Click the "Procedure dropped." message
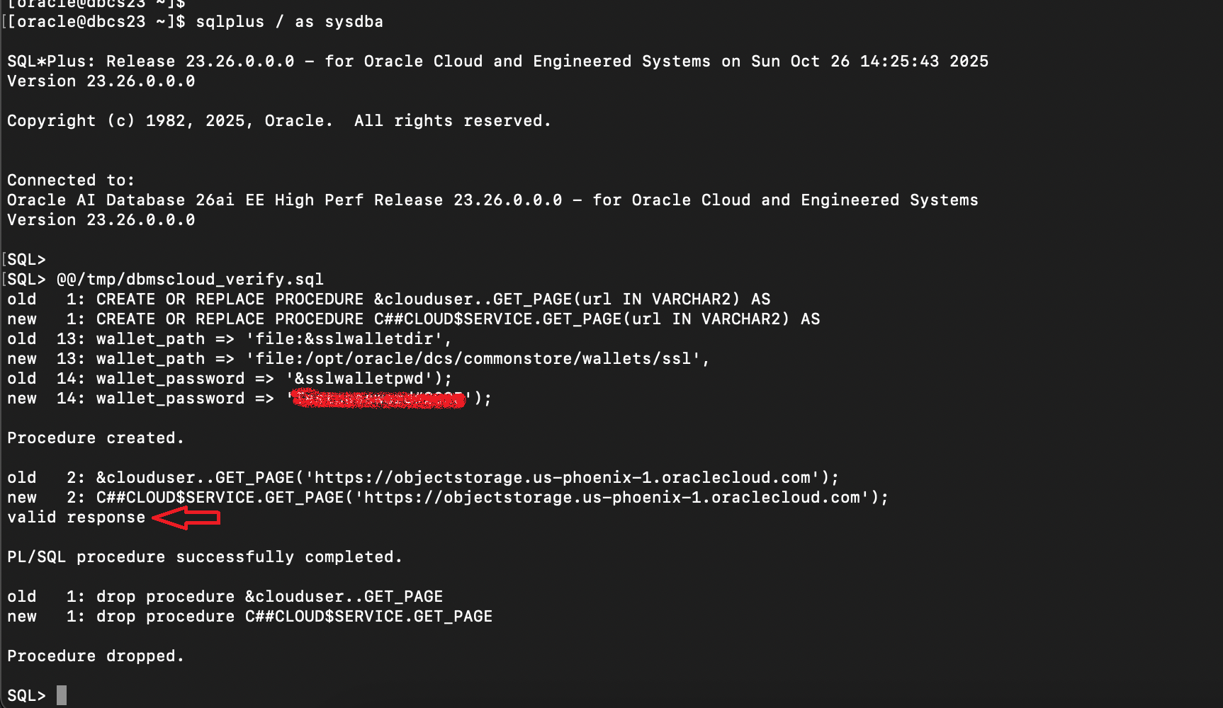Viewport: 1223px width, 708px height. 95,656
